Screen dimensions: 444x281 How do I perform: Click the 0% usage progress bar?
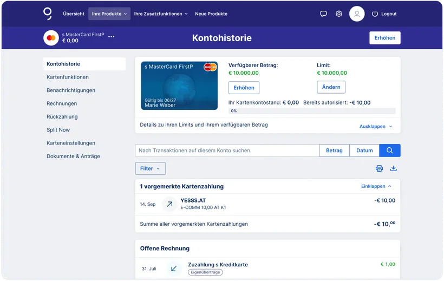(312, 111)
